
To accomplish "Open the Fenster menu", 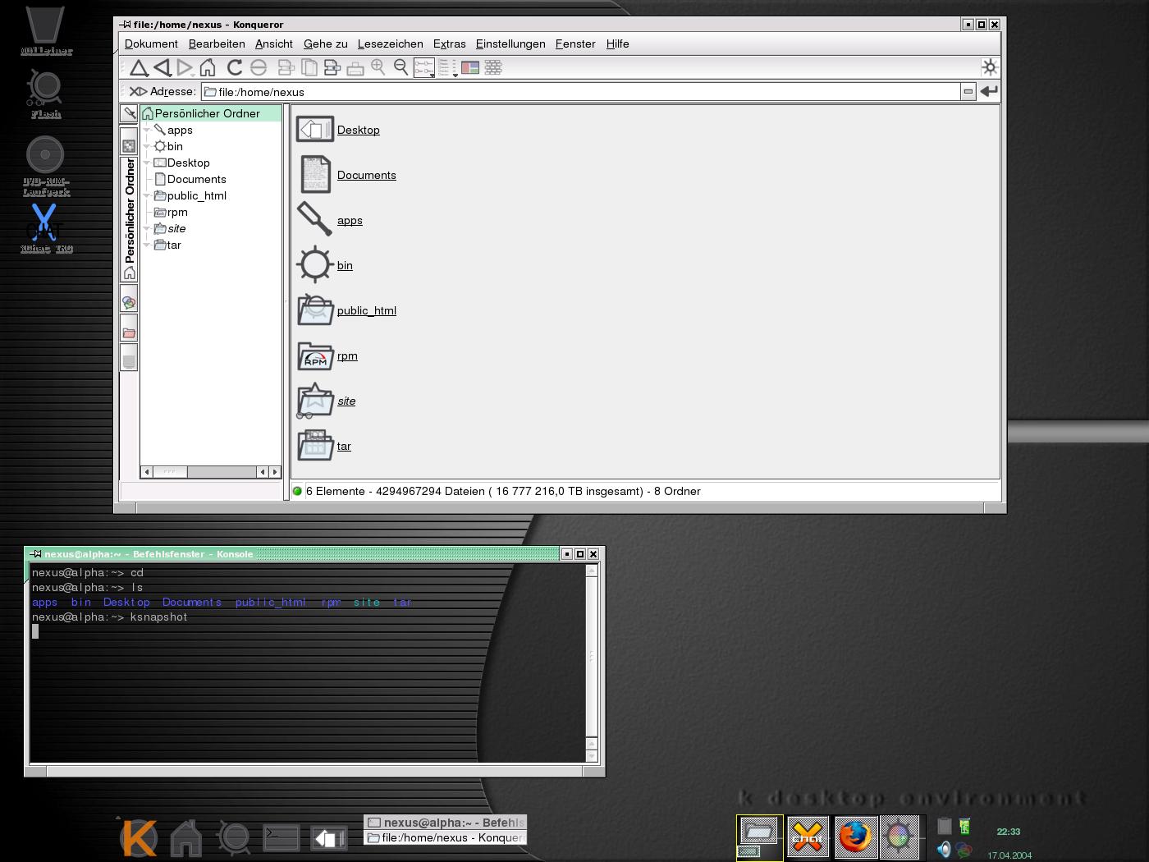I will click(x=575, y=44).
